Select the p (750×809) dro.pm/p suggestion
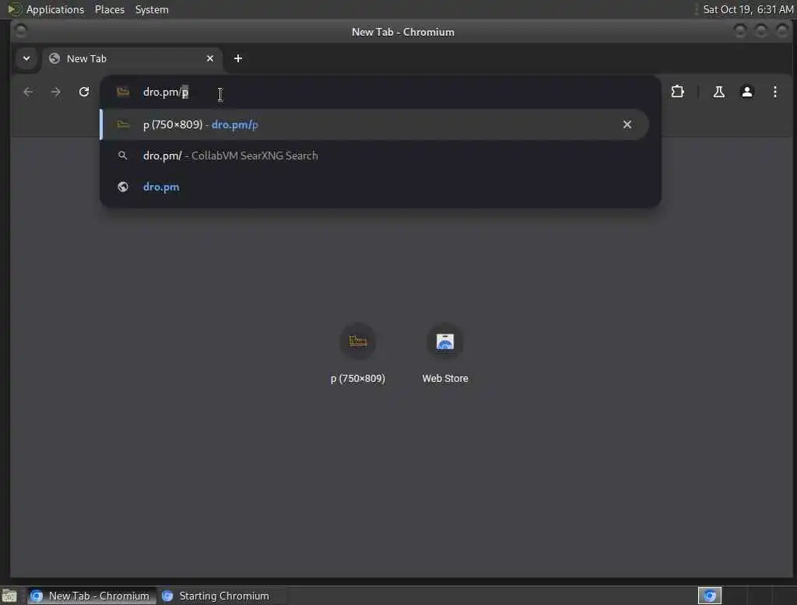The height and width of the screenshot is (605, 797). (374, 124)
